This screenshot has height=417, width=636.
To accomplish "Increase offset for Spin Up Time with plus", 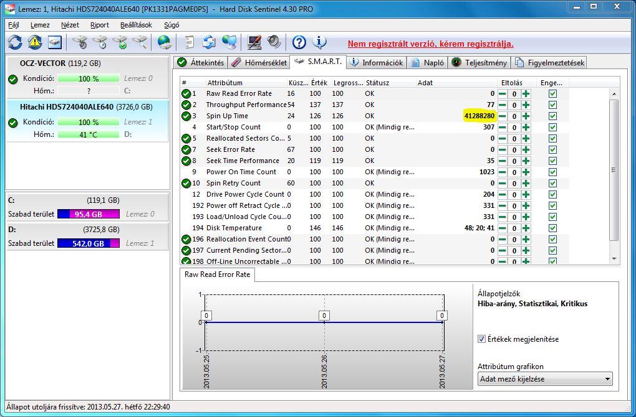I will tap(526, 116).
